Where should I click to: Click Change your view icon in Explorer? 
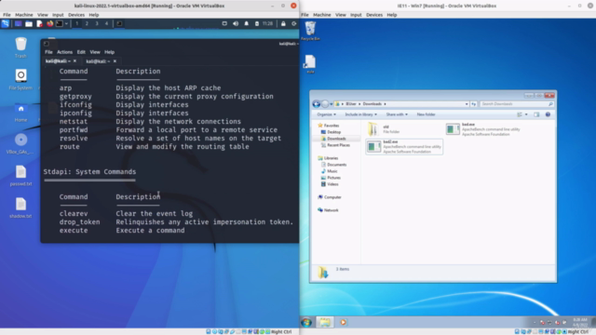(x=520, y=114)
